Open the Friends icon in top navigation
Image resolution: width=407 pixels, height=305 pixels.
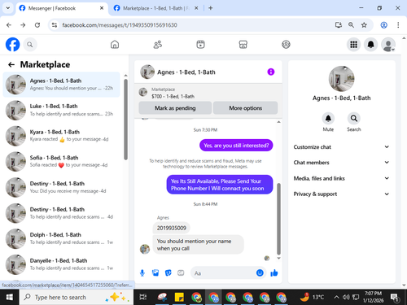[x=158, y=45]
